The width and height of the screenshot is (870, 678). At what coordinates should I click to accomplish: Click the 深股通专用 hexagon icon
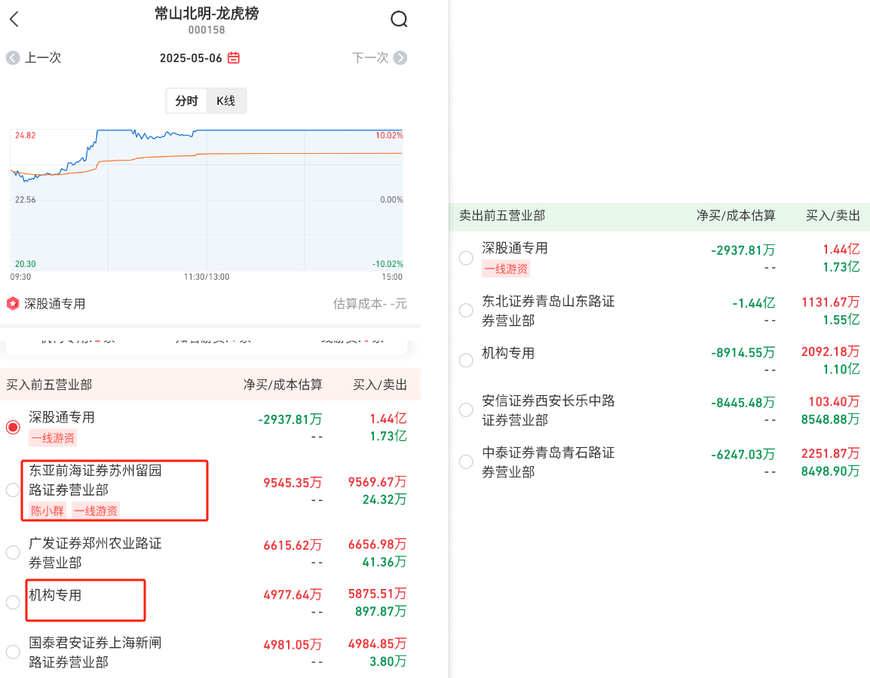point(13,304)
